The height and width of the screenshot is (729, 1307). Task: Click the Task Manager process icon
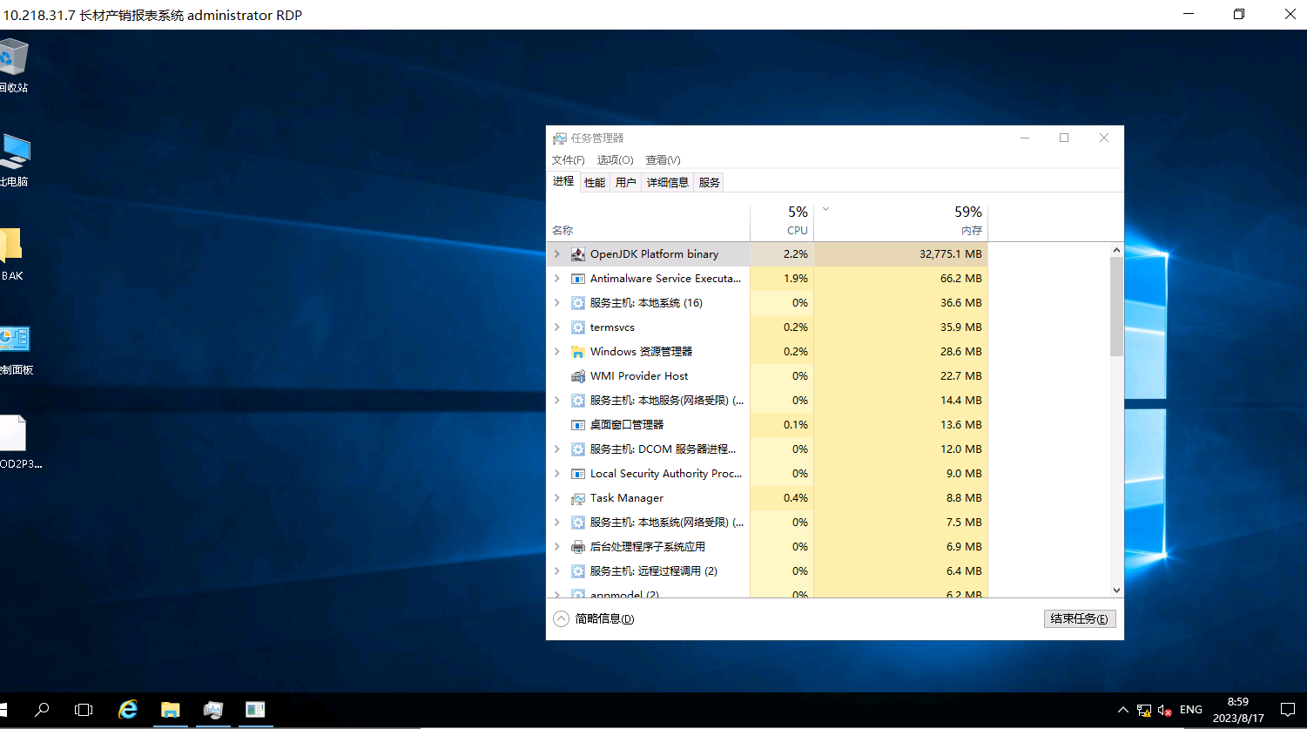(x=578, y=498)
